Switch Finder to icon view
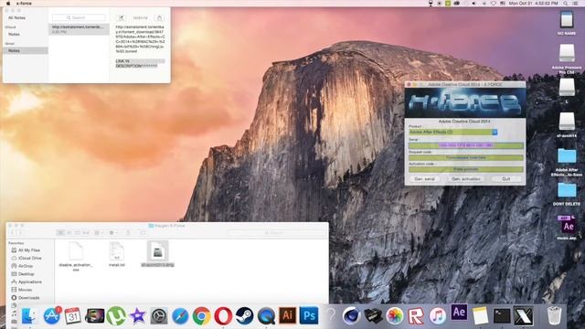Image resolution: width=585 pixels, height=329 pixels. [60, 233]
